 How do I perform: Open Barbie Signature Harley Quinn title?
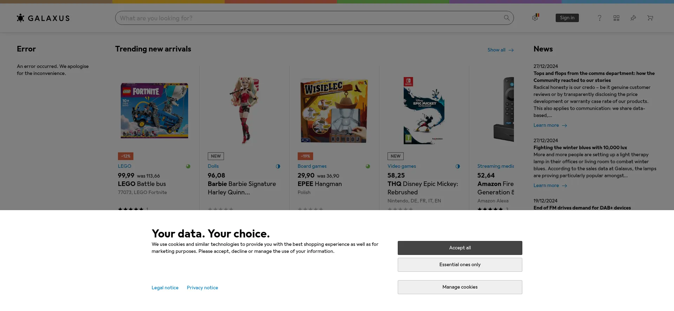coord(242,188)
